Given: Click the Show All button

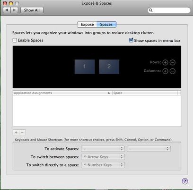Looking at the screenshot, I should (x=32, y=10).
